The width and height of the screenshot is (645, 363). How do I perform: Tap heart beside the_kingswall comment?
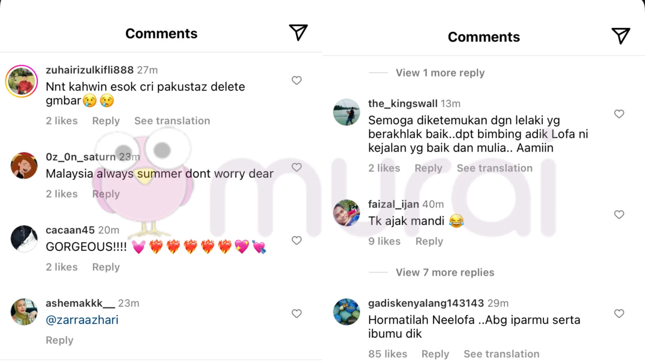(619, 114)
